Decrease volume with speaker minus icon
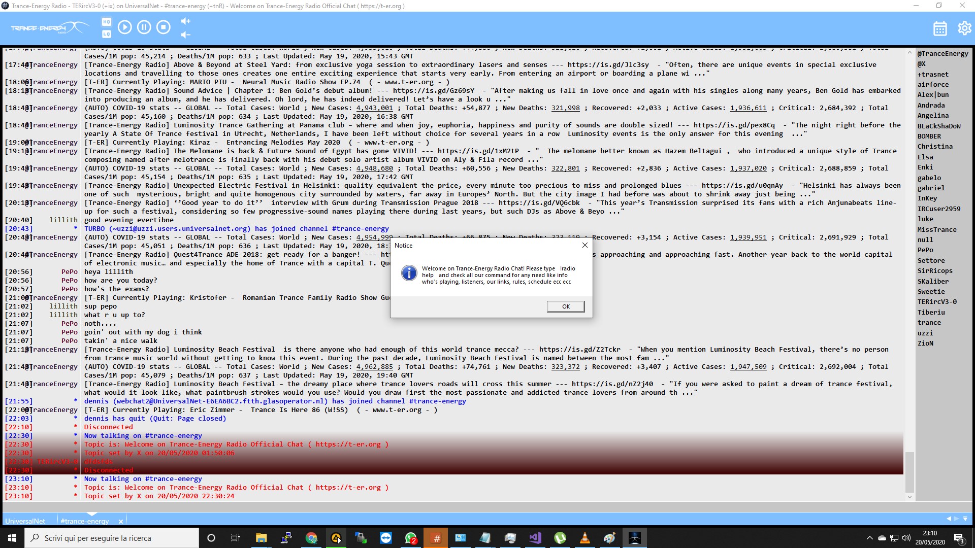The width and height of the screenshot is (975, 548). 186,35
